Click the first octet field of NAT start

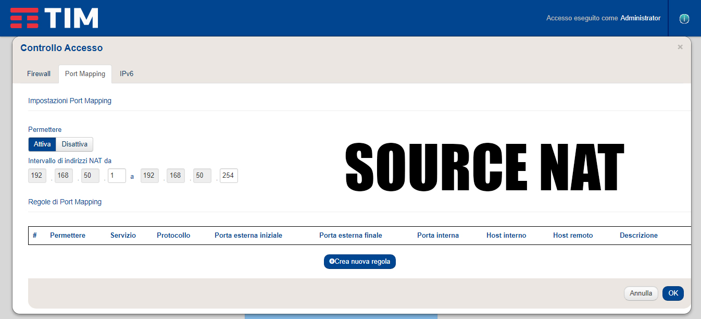(x=37, y=176)
